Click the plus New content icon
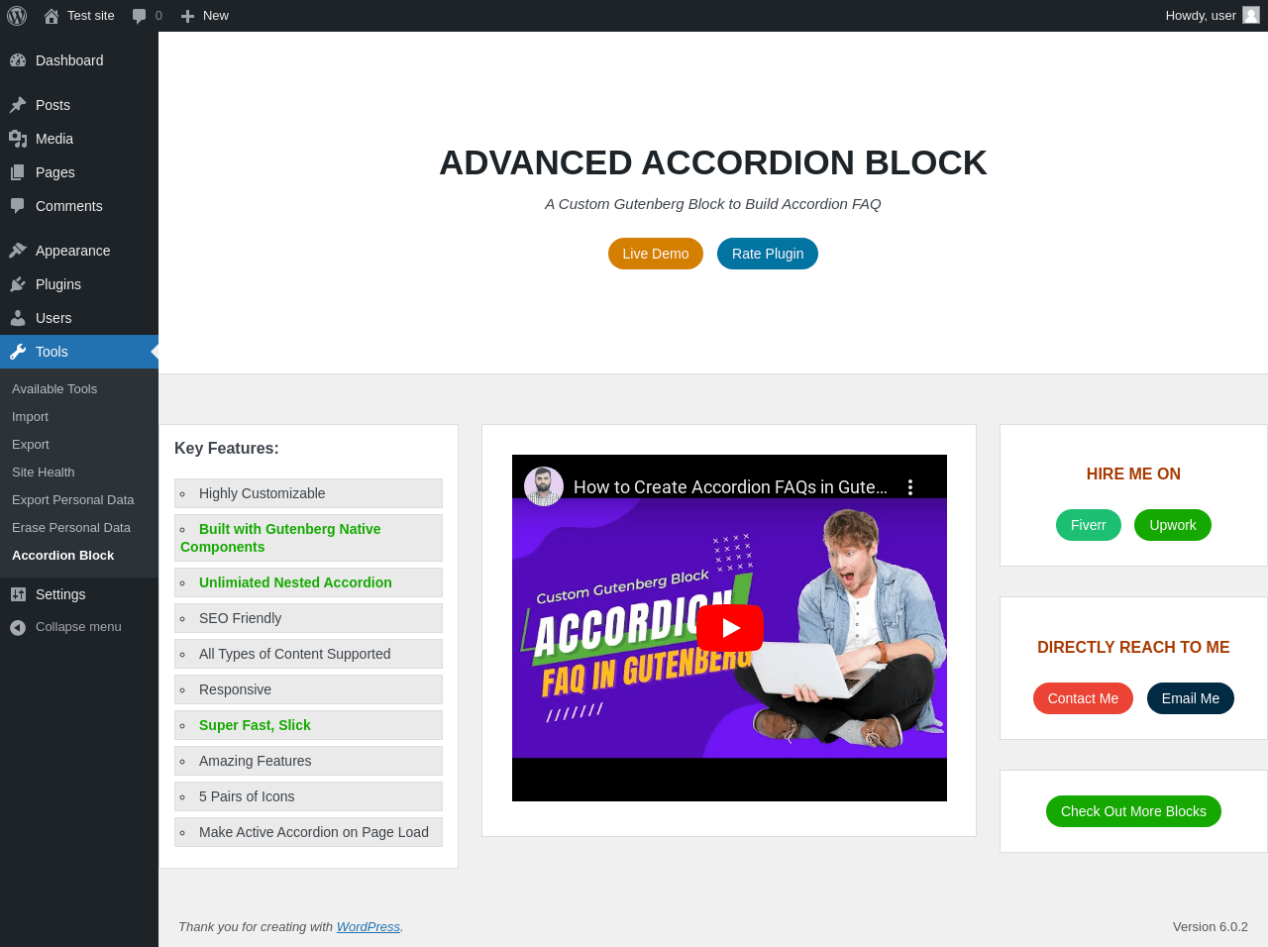 187,16
